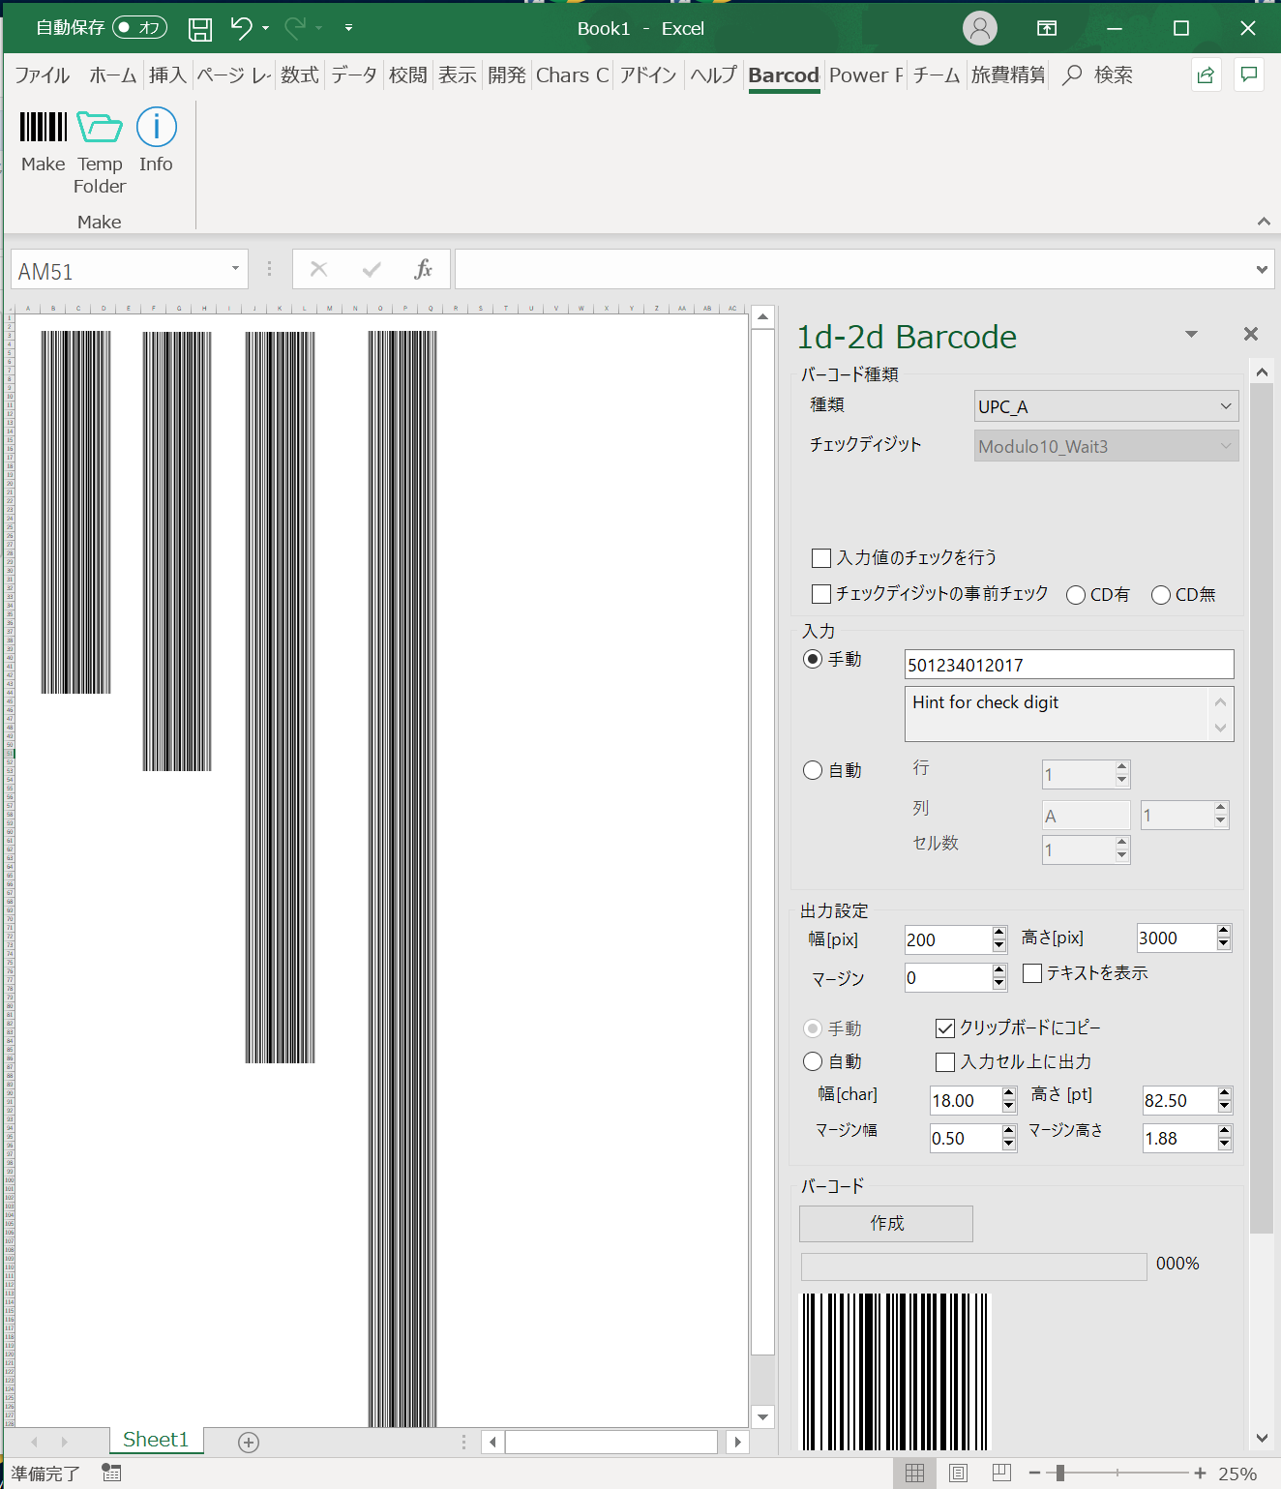Expand the formula bar chevron
Screen dimensions: 1281x1489
[x=1262, y=269]
